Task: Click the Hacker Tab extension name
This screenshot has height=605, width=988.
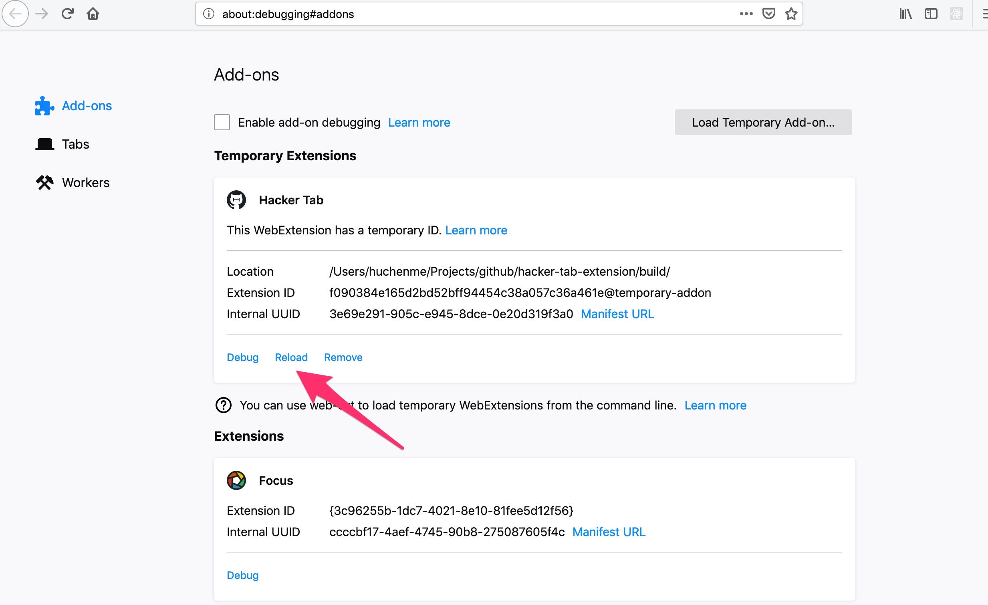Action: 291,200
